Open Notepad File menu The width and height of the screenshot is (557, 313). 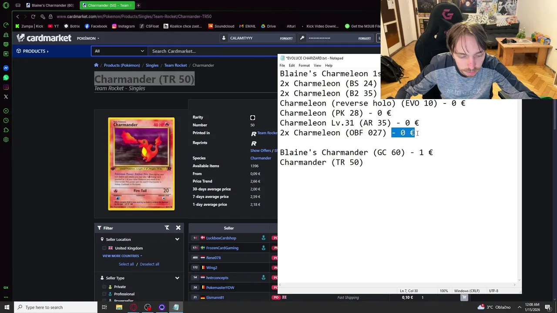coord(282,66)
